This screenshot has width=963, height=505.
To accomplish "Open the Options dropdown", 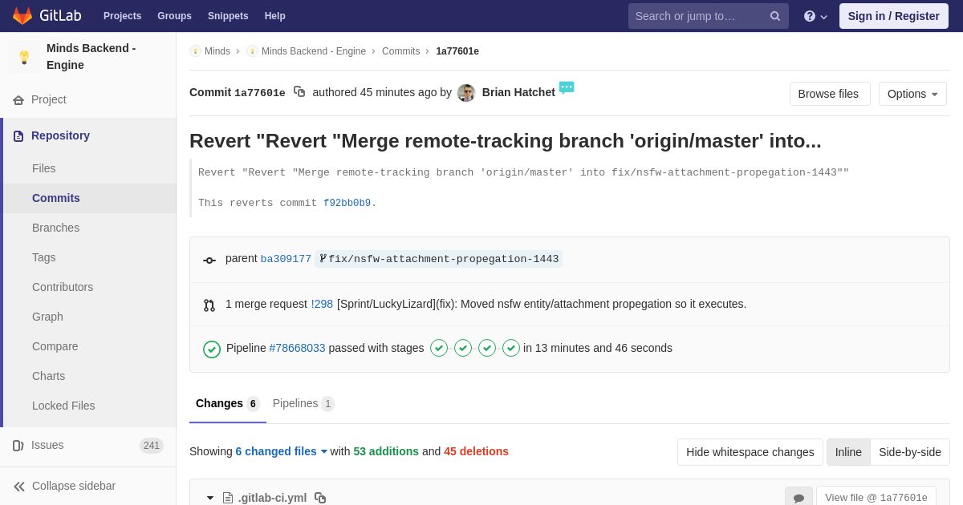I will [912, 94].
